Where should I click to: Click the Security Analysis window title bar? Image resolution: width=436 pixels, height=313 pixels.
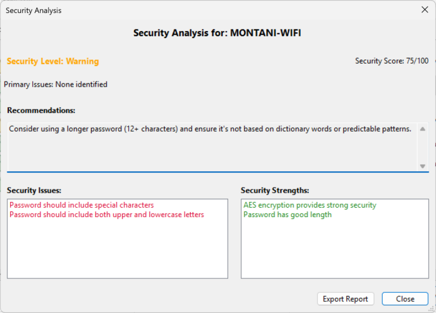tap(170, 10)
